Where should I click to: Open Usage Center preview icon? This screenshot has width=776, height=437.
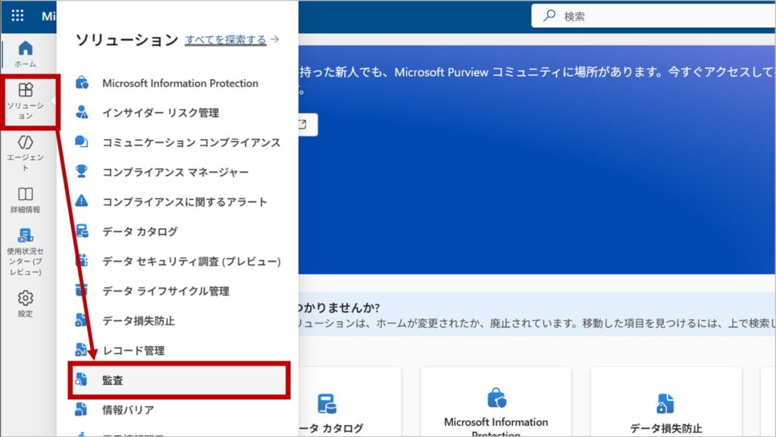pos(25,250)
